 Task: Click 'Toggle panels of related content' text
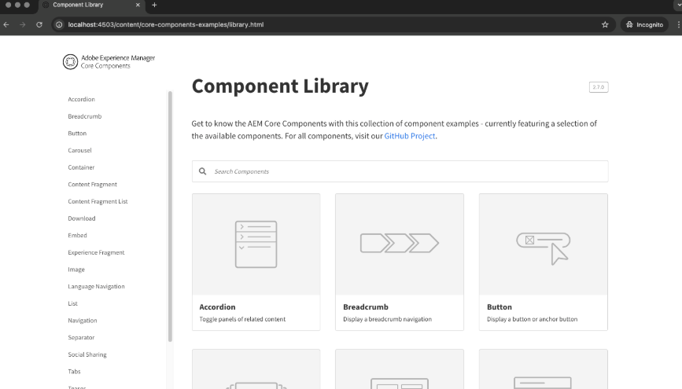[x=242, y=319]
